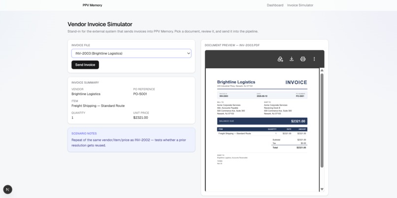
Task: Click the PDF scrollbar up arrow
Action: point(322,70)
